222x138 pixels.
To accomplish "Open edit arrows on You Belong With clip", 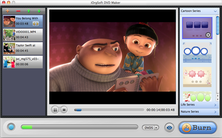I will pos(36,24).
